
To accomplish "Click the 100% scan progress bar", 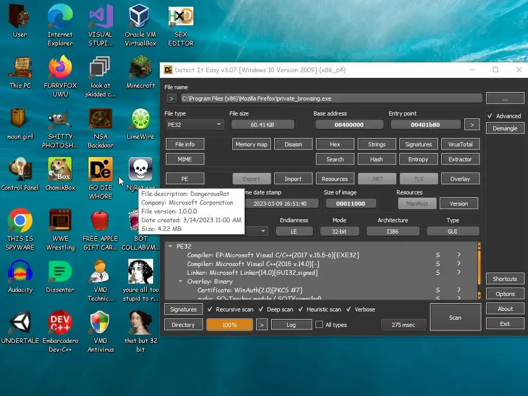I will 229,325.
